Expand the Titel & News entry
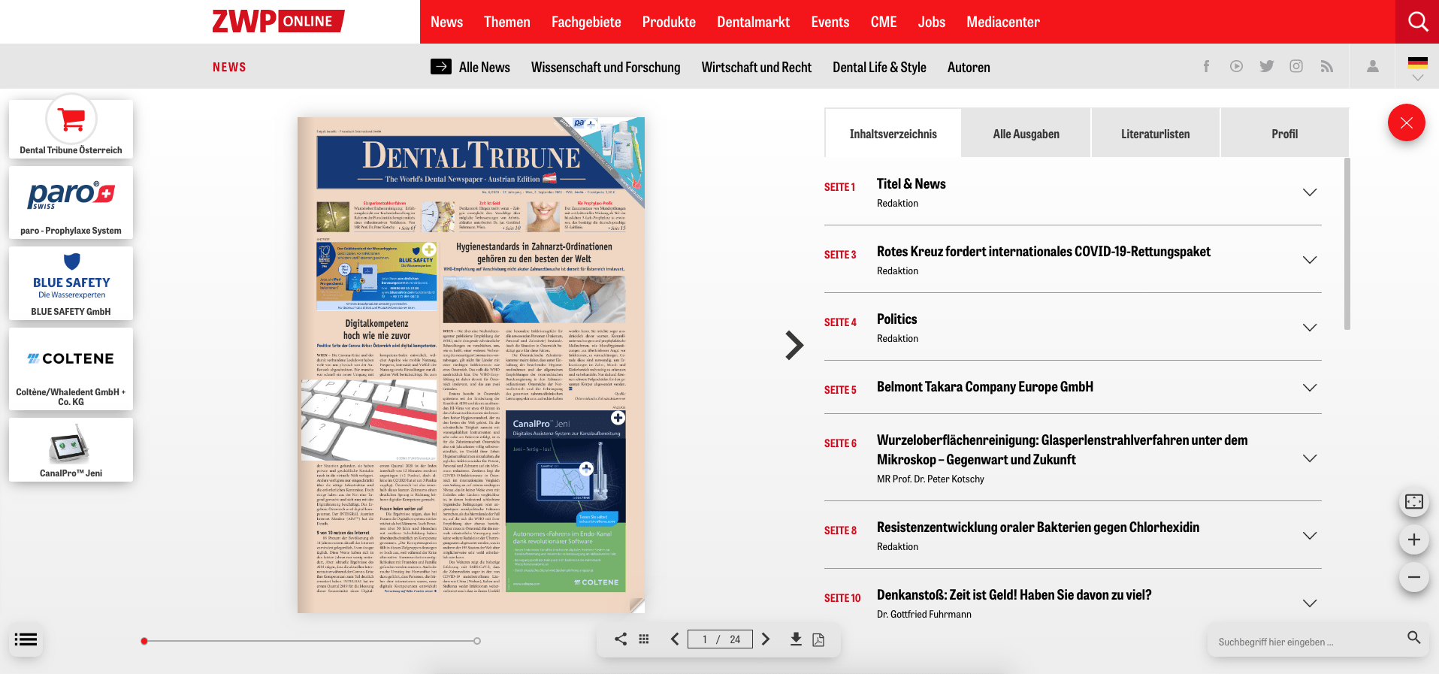Viewport: 1439px width, 674px height. [1310, 192]
